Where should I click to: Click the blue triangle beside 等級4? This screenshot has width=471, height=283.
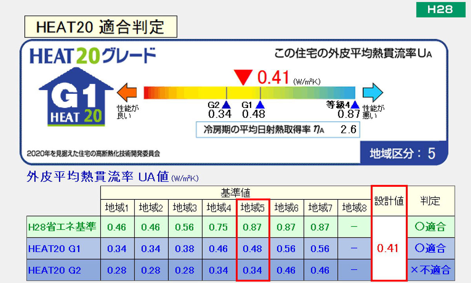[355, 105]
